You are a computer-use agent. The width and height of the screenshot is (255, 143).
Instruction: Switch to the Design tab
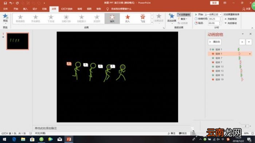[35, 9]
